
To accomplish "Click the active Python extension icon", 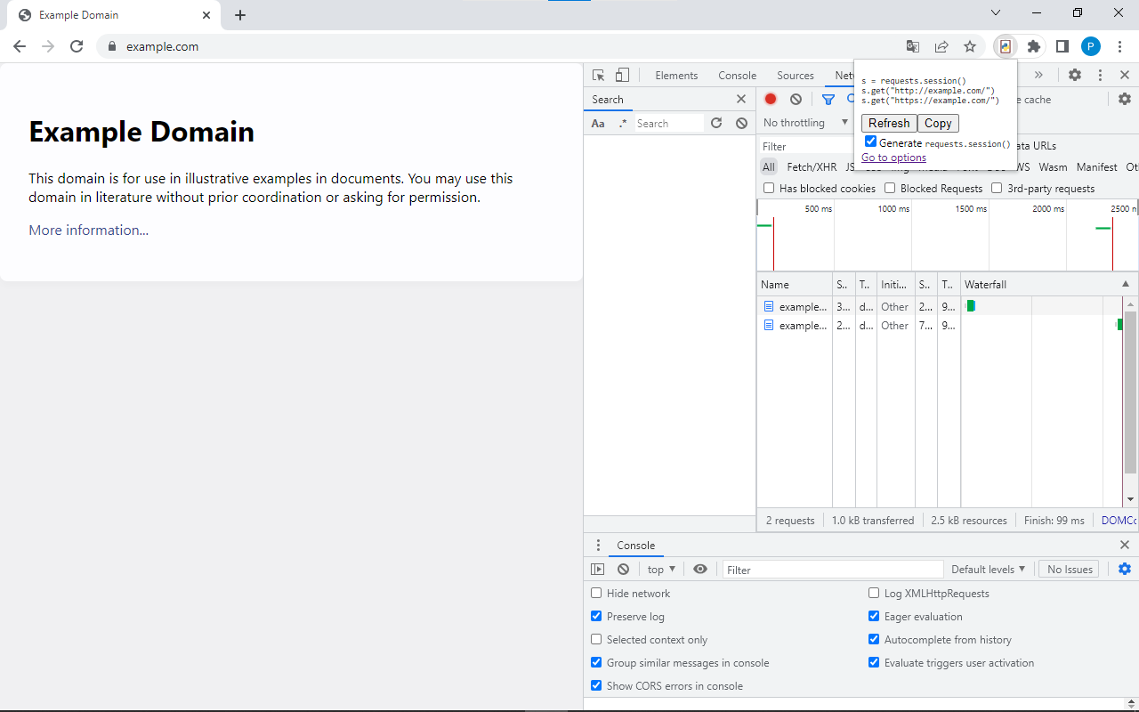I will click(1005, 46).
